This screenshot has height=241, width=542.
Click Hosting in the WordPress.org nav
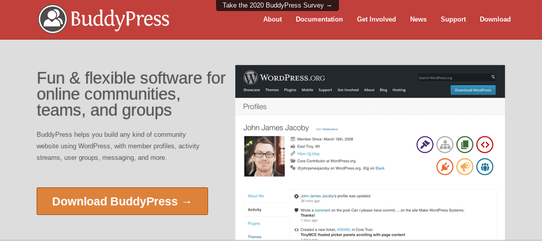click(399, 90)
